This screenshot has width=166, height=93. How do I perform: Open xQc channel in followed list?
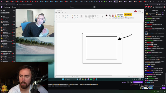point(8,17)
